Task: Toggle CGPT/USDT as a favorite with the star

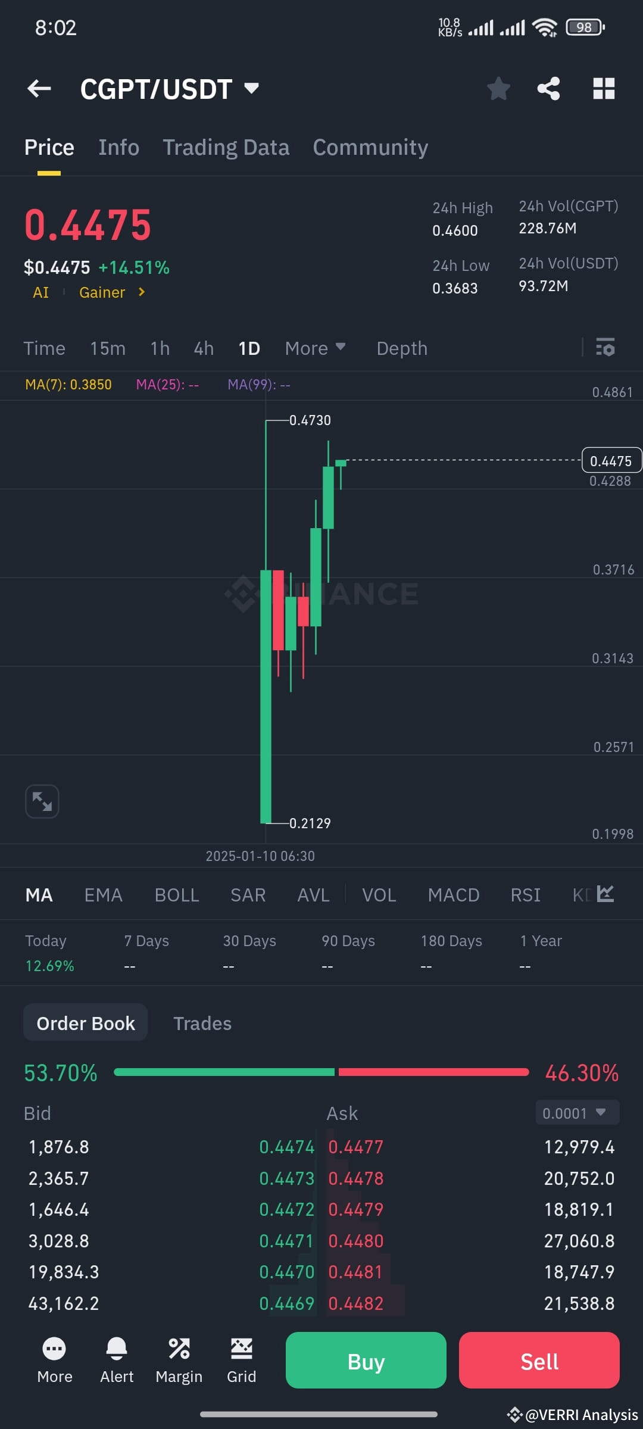Action: tap(498, 88)
